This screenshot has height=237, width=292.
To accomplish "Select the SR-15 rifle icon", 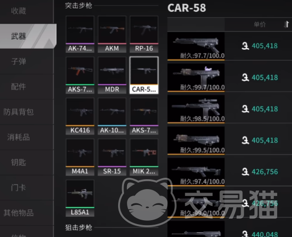I will 112,157.
